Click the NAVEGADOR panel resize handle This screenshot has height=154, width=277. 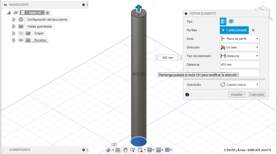(x=87, y=5)
